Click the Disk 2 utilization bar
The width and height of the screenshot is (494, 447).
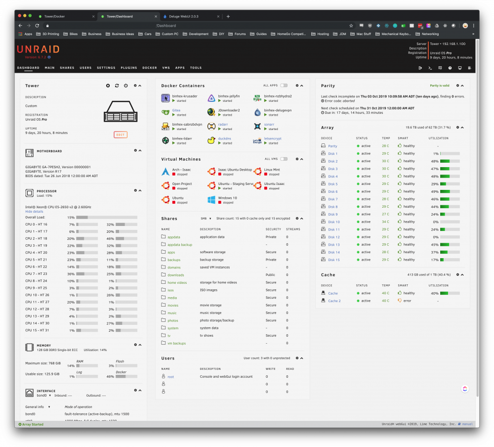450,161
